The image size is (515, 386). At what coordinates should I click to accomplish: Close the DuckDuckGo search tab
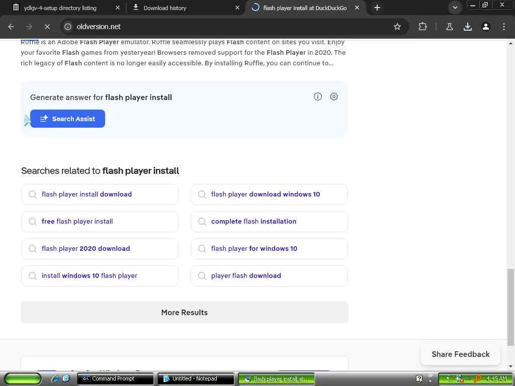click(357, 8)
